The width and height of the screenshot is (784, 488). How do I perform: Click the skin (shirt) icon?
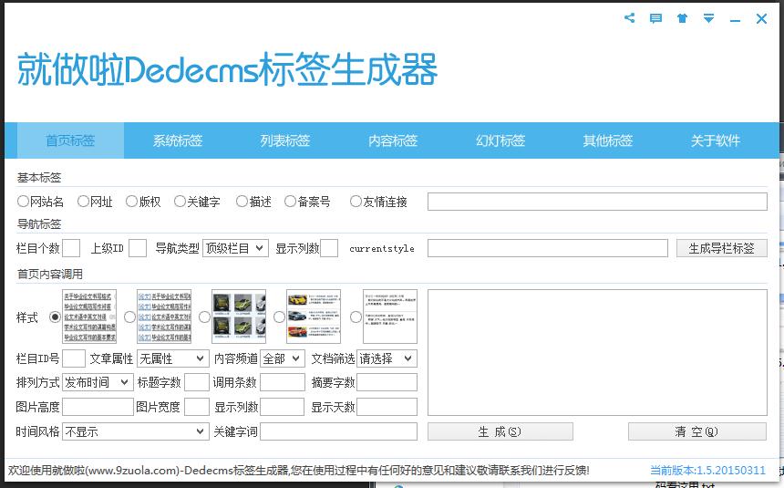[x=682, y=18]
